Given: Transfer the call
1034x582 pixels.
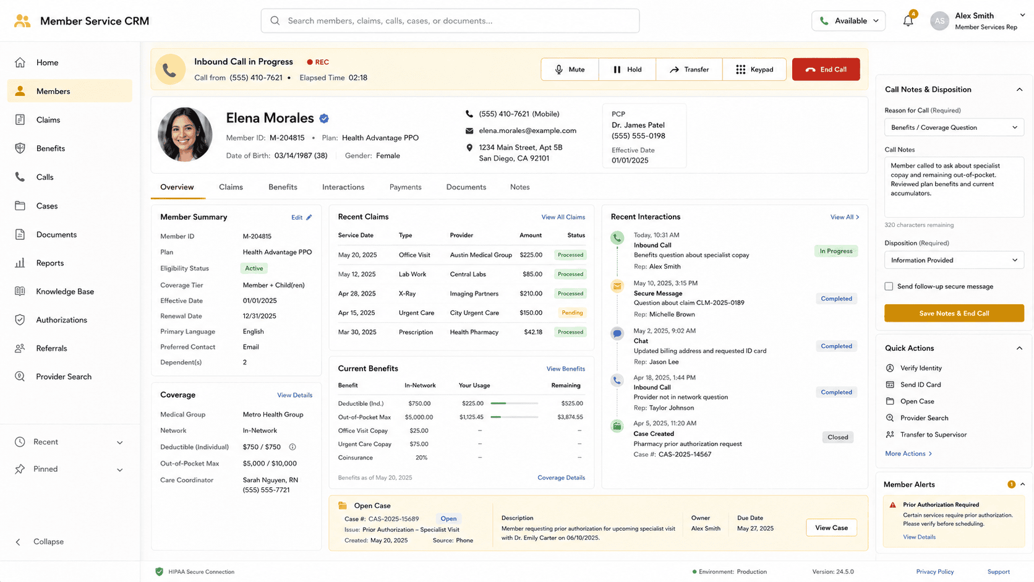Looking at the screenshot, I should (x=689, y=69).
